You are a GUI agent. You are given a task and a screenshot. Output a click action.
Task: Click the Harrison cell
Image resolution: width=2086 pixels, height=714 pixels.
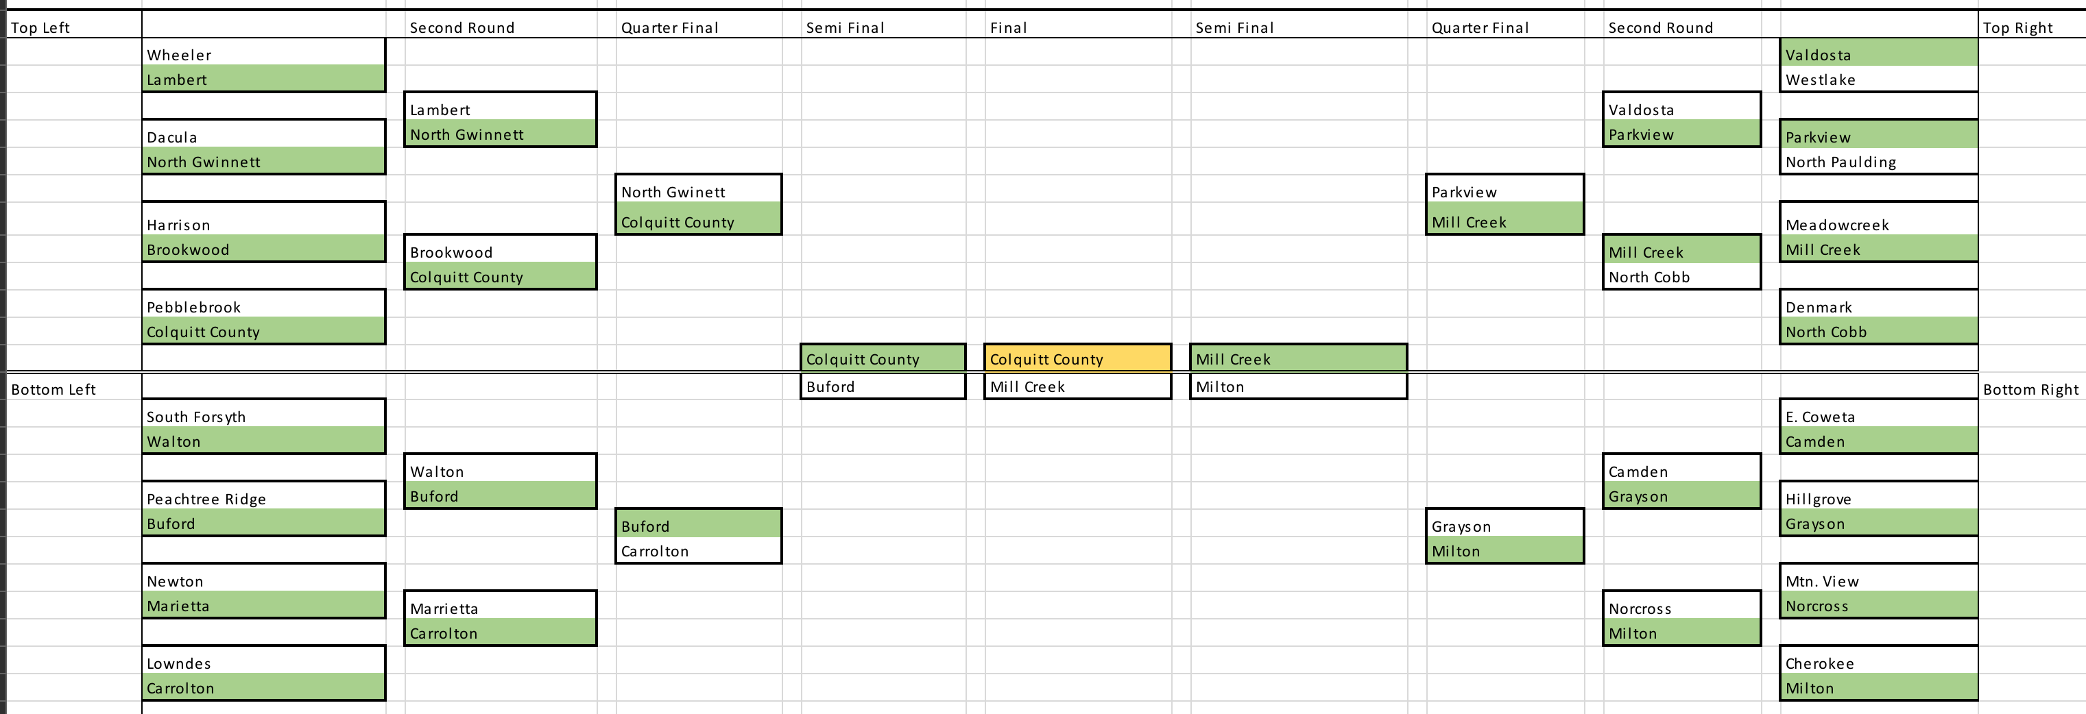coord(263,224)
